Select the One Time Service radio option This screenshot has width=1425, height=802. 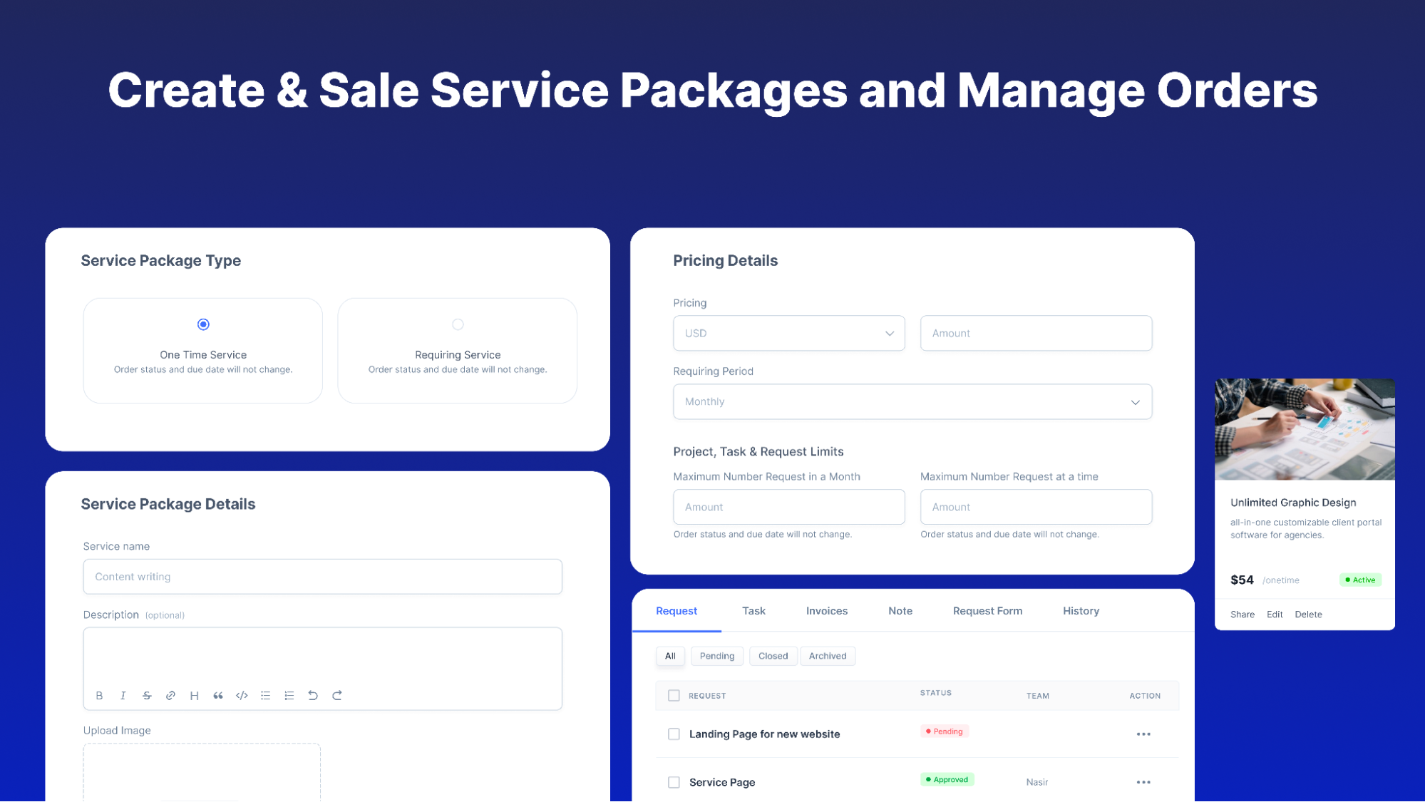pos(203,324)
